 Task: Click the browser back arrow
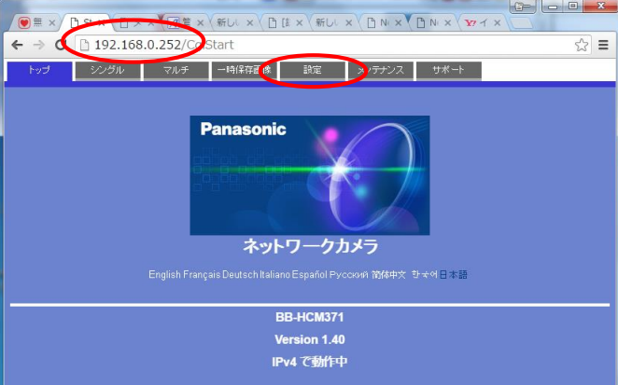17,45
